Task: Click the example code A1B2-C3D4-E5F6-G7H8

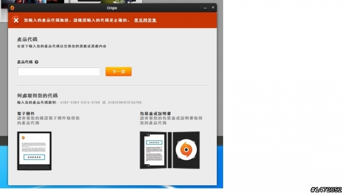Action: (x=80, y=102)
